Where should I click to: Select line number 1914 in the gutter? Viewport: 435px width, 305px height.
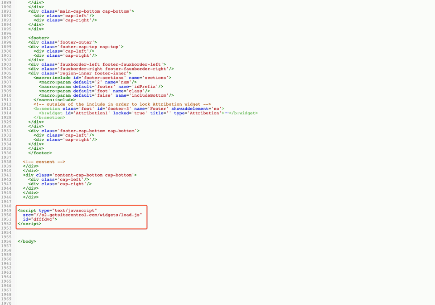(6, 113)
